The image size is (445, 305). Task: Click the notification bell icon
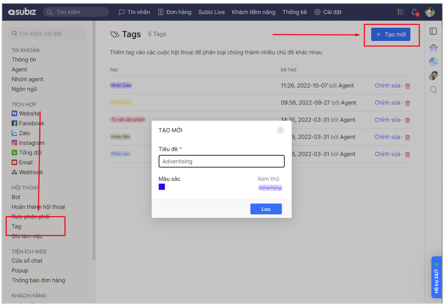[x=415, y=12]
